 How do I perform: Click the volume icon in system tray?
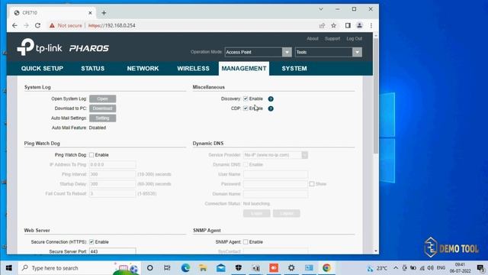(x=430, y=268)
